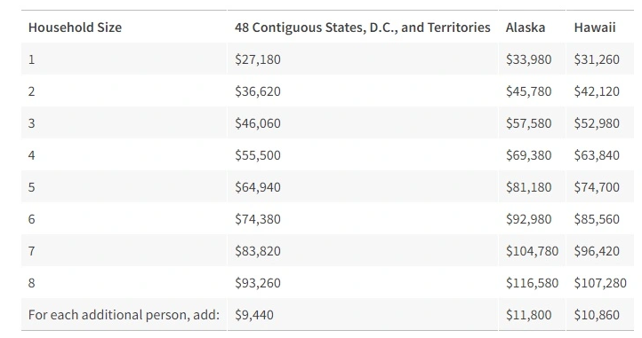642x338 pixels.
Task: Select the Hawaii value $42,120
Action: [x=597, y=91]
